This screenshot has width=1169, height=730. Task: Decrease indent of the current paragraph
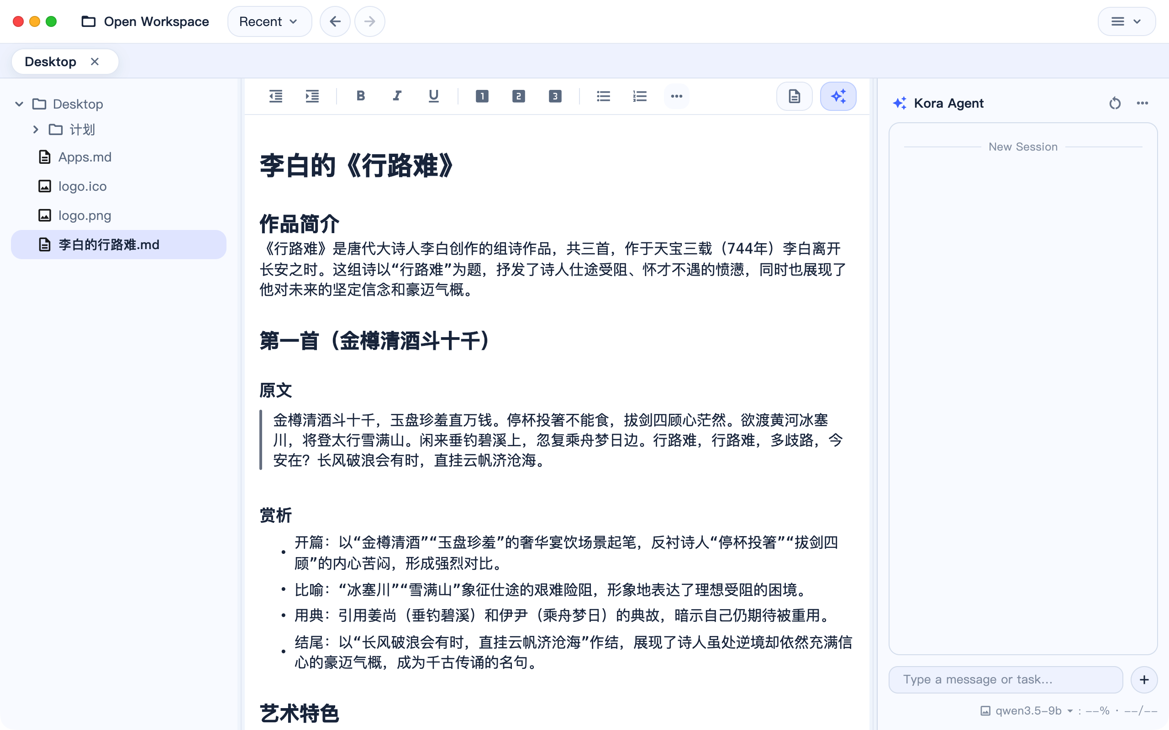[x=276, y=96]
